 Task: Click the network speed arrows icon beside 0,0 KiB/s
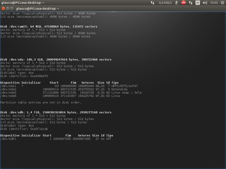(x=152, y=2)
